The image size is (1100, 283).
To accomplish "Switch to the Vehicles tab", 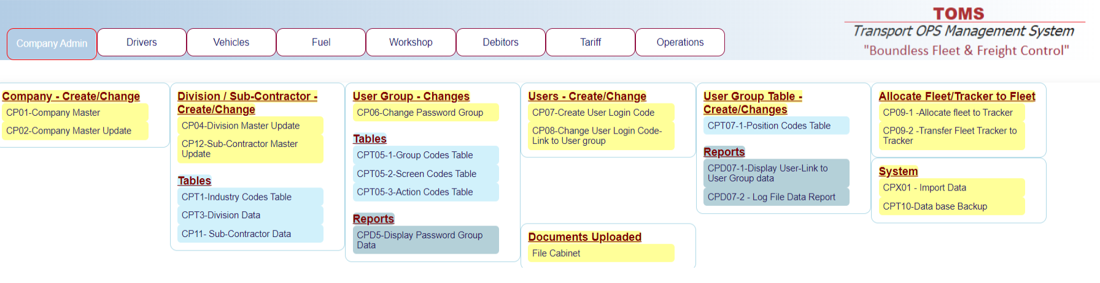I will click(231, 42).
